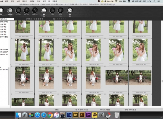Open the 컬렉션(0) collection box
This screenshot has width=163, height=119.
click(7, 19)
